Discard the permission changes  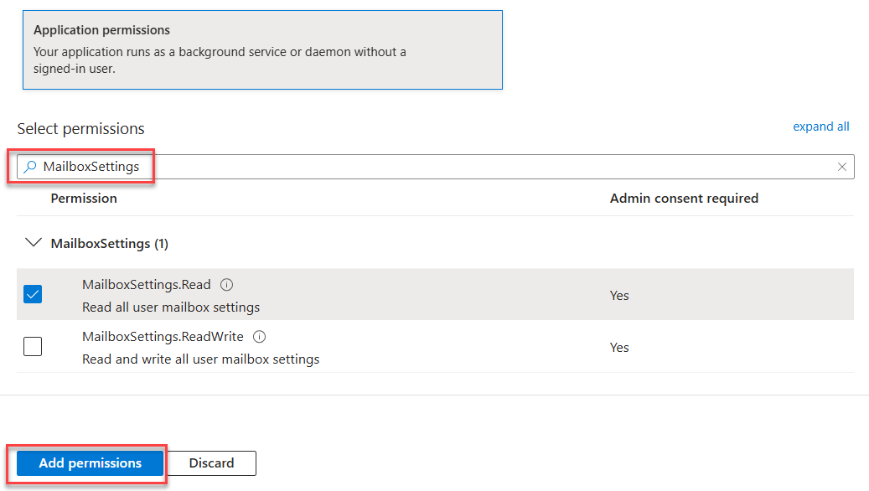coord(211,463)
